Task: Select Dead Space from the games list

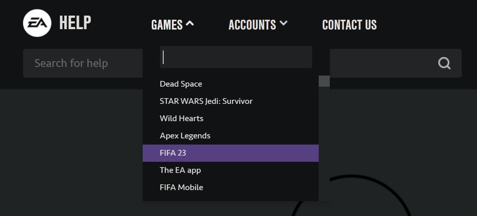Action: 181,84
